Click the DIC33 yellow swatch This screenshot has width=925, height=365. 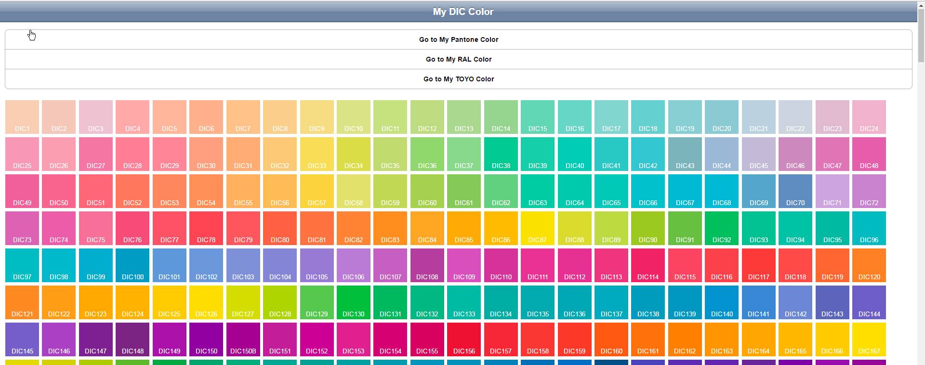(317, 154)
